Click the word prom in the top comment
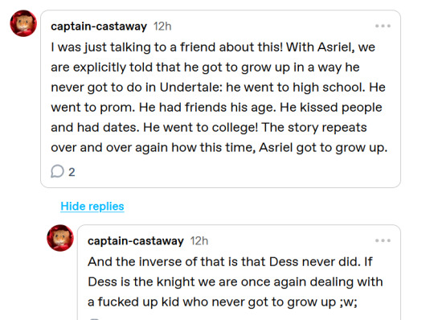434x320 pixels. click(x=117, y=108)
